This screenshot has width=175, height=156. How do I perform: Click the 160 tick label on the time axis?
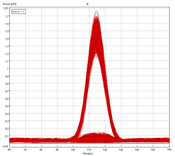[x=169, y=150]
